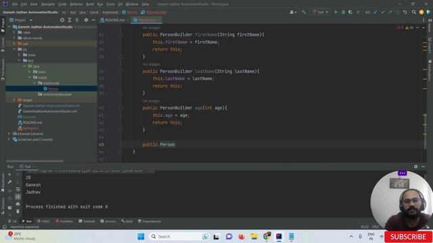Open the Terminal tool window
The image size is (433, 243).
pyautogui.click(x=87, y=221)
